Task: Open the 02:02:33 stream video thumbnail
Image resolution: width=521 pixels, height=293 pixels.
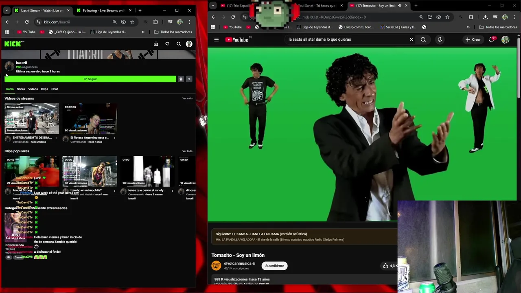Action: coord(90,119)
